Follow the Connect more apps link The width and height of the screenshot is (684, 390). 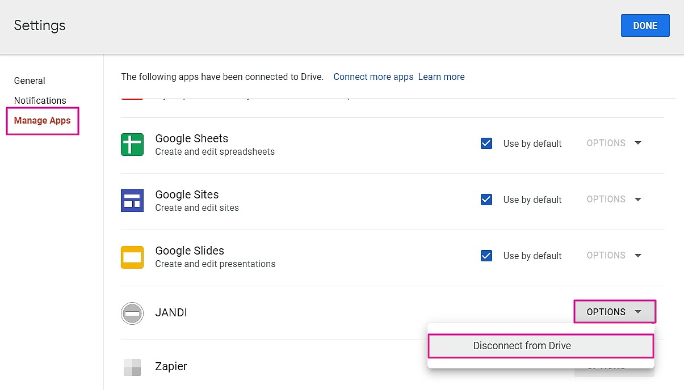coord(373,77)
